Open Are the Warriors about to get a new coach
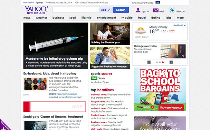 pyautogui.click(x=107, y=103)
